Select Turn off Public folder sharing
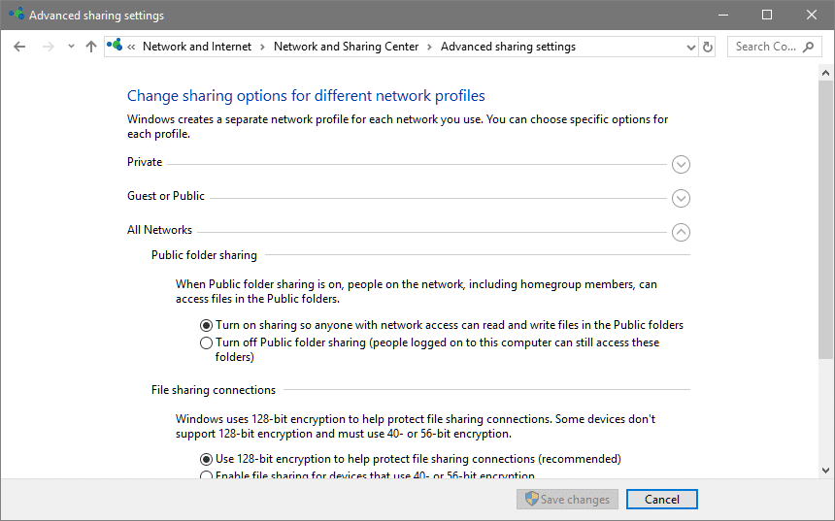The height and width of the screenshot is (521, 835). (x=206, y=342)
